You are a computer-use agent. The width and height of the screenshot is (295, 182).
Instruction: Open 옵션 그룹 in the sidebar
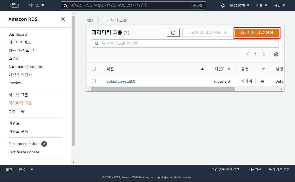tap(16, 111)
